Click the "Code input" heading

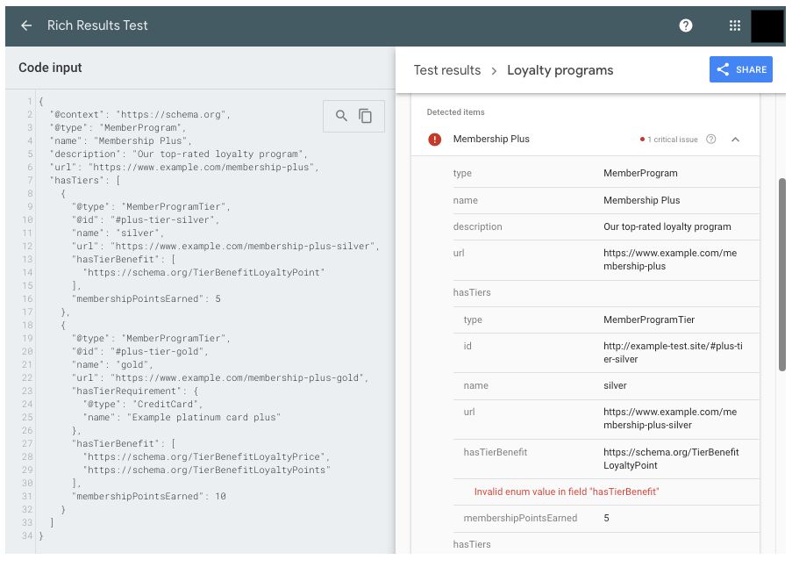[50, 68]
